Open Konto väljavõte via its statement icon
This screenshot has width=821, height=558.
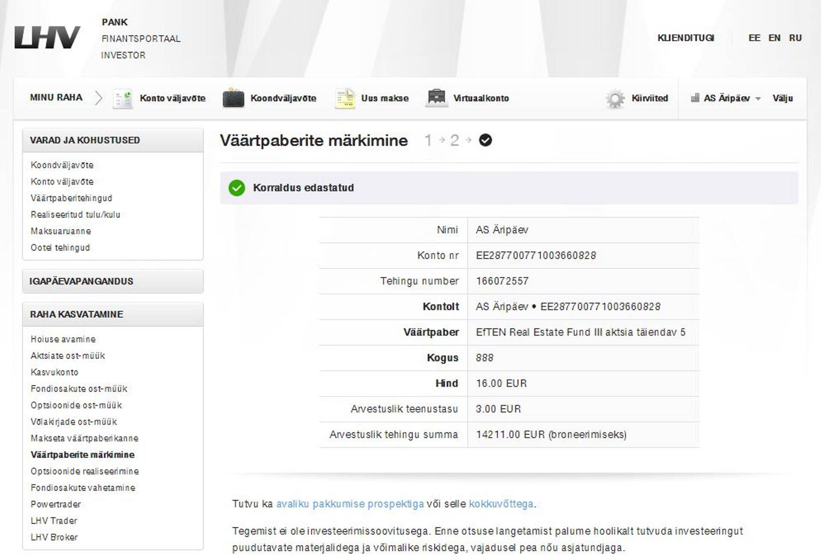tap(123, 98)
